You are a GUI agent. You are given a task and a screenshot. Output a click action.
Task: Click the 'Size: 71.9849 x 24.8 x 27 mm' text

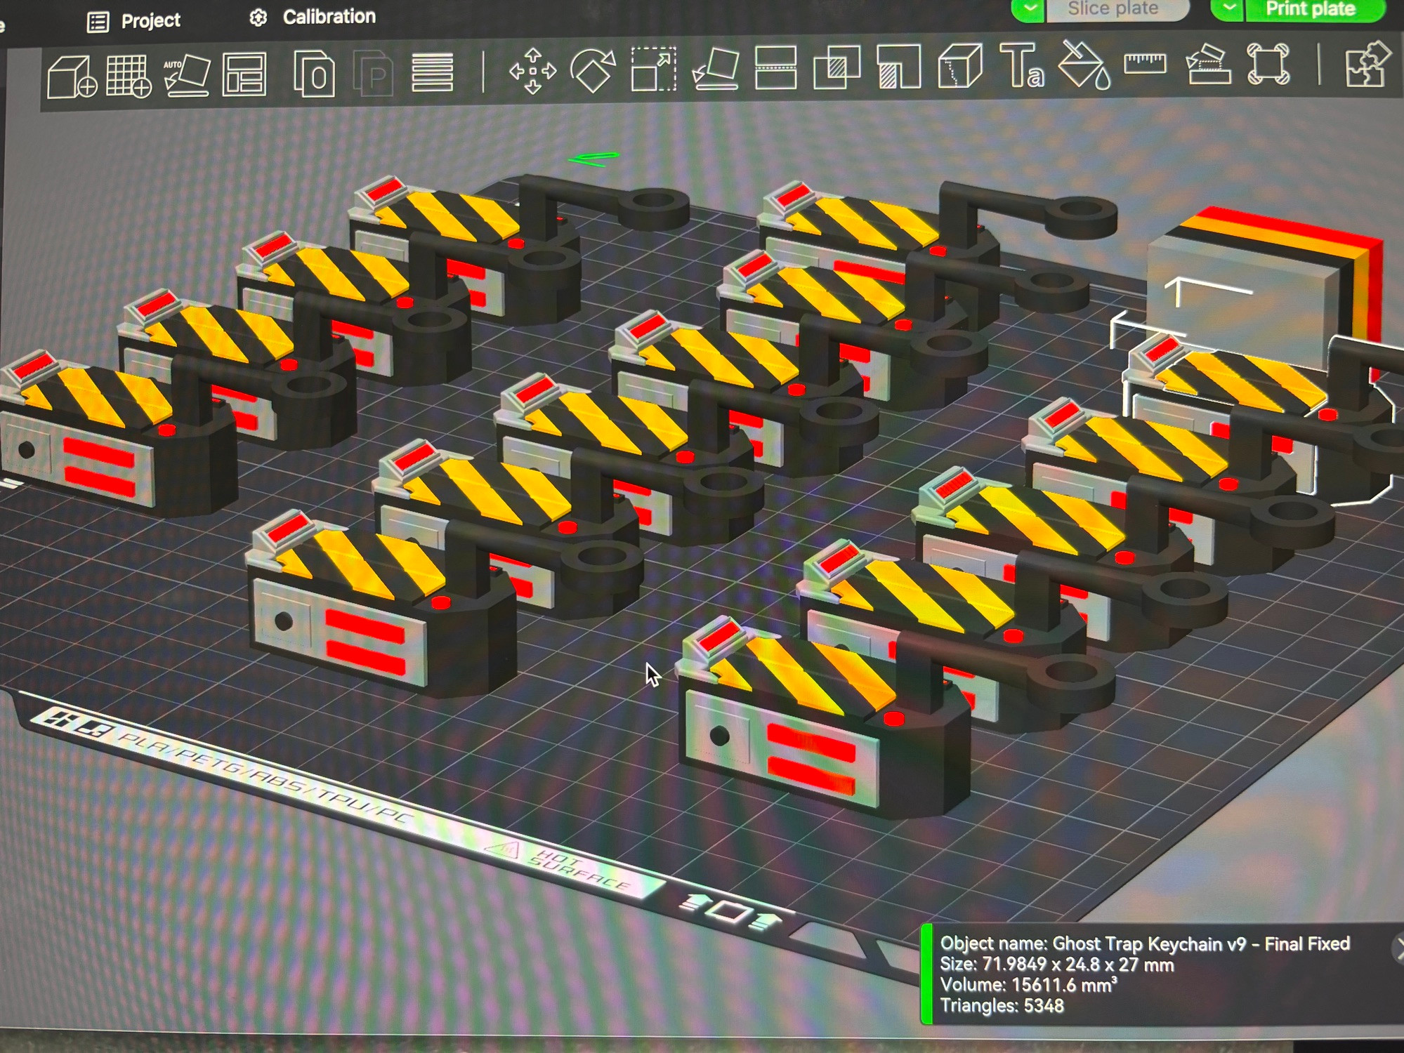point(1057,965)
